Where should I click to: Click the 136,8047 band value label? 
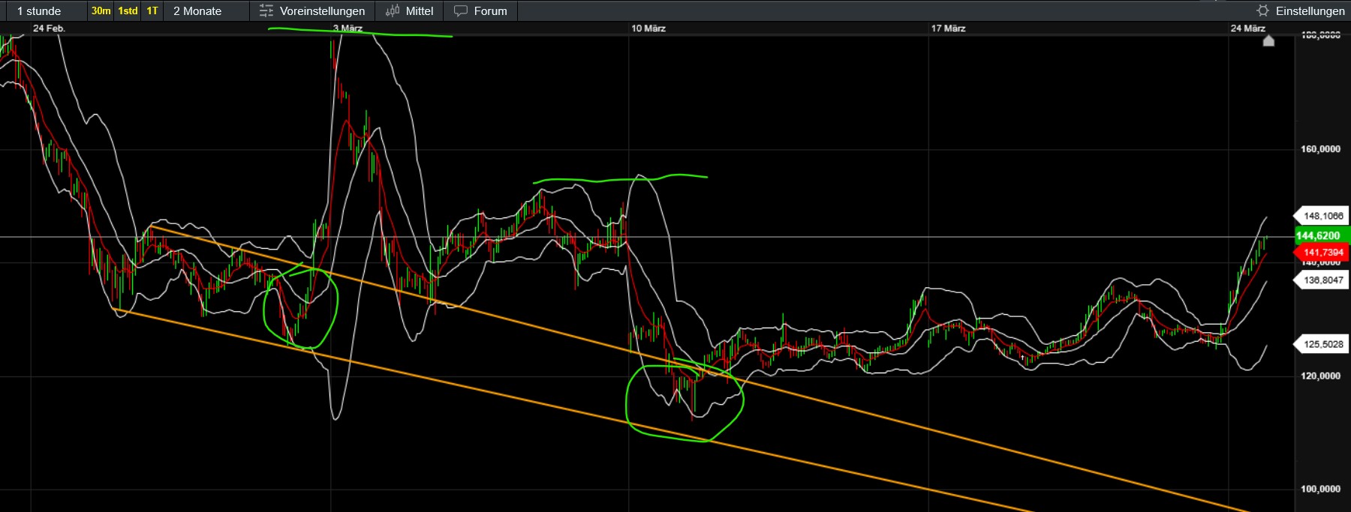[x=1322, y=280]
